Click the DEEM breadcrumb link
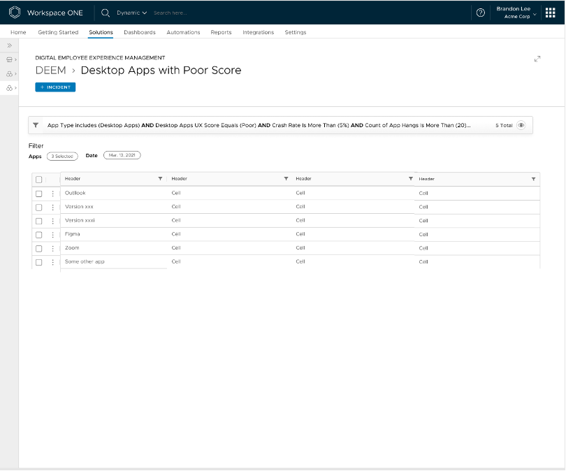This screenshot has height=471, width=566. [50, 71]
